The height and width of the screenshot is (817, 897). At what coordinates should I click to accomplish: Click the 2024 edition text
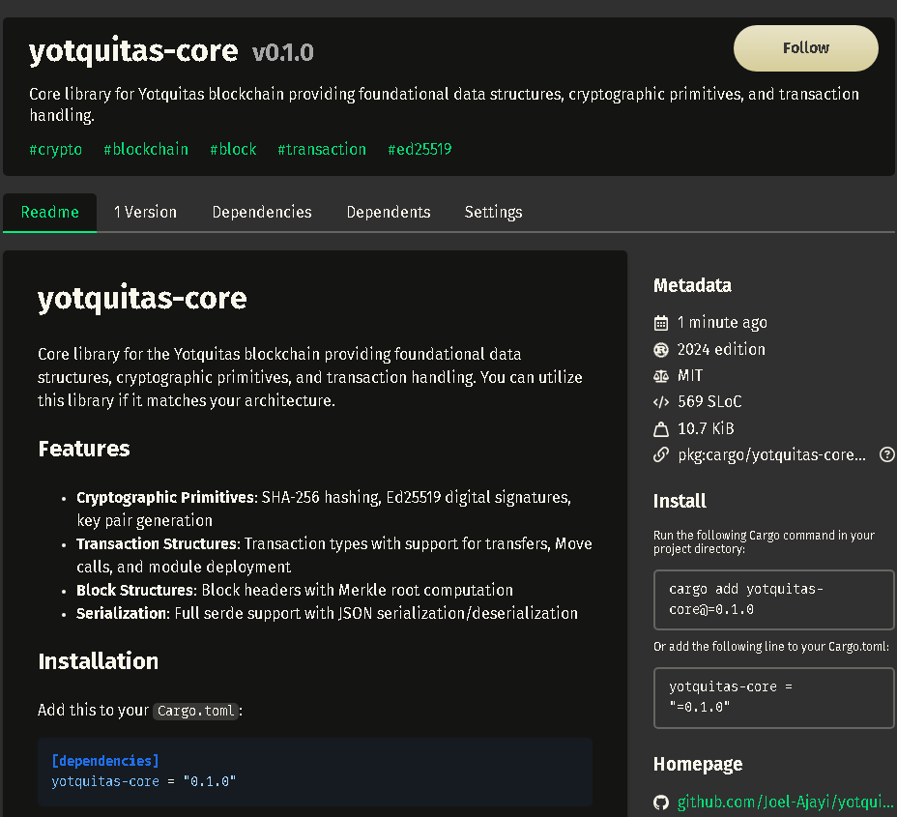pyautogui.click(x=721, y=349)
